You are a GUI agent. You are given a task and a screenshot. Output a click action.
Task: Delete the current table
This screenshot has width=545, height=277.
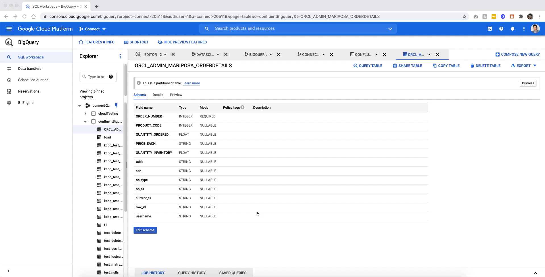[485, 66]
